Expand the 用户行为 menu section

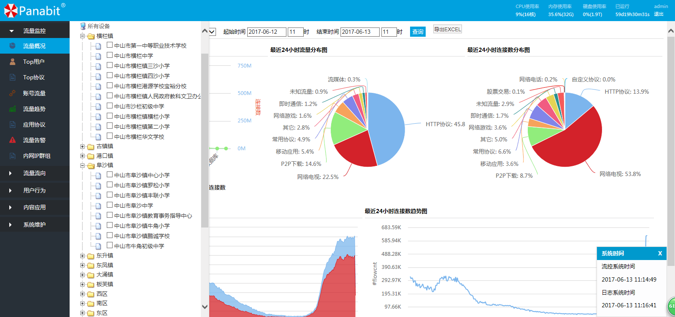(x=35, y=190)
